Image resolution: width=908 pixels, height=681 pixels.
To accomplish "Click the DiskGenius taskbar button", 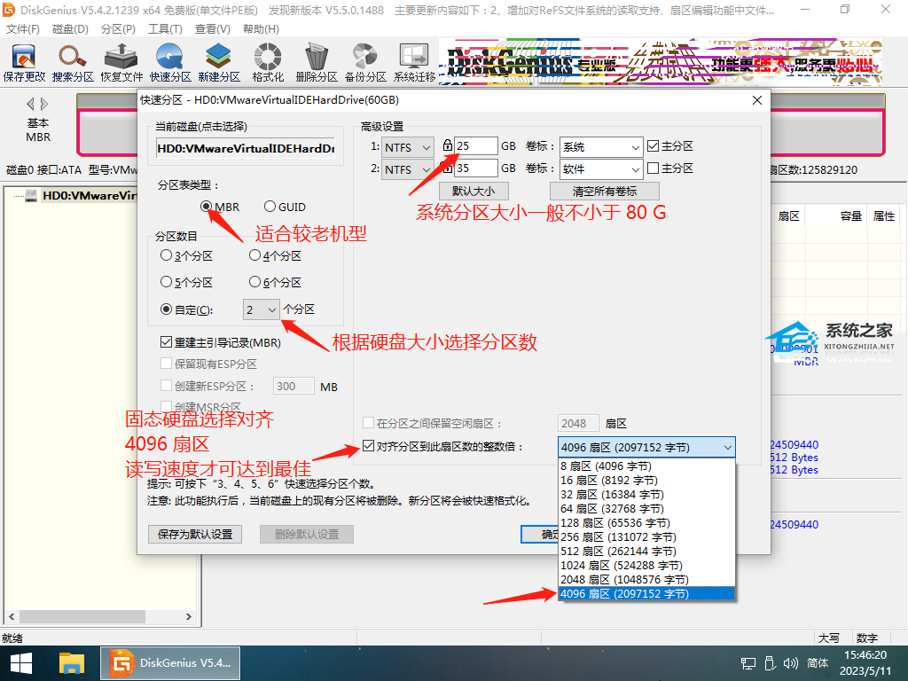I will 170,663.
